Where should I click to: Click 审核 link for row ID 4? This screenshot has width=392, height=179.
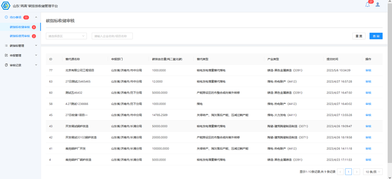[368, 159]
